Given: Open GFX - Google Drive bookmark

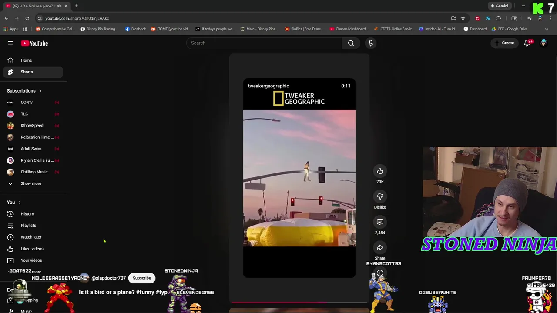Looking at the screenshot, I should coord(509,29).
